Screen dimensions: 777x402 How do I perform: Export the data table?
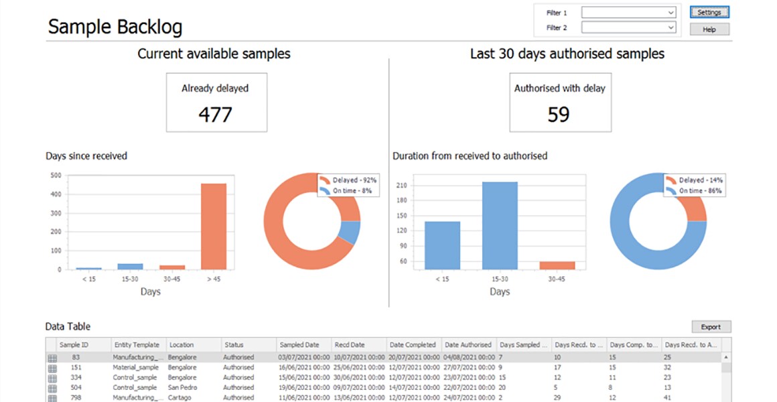click(711, 326)
